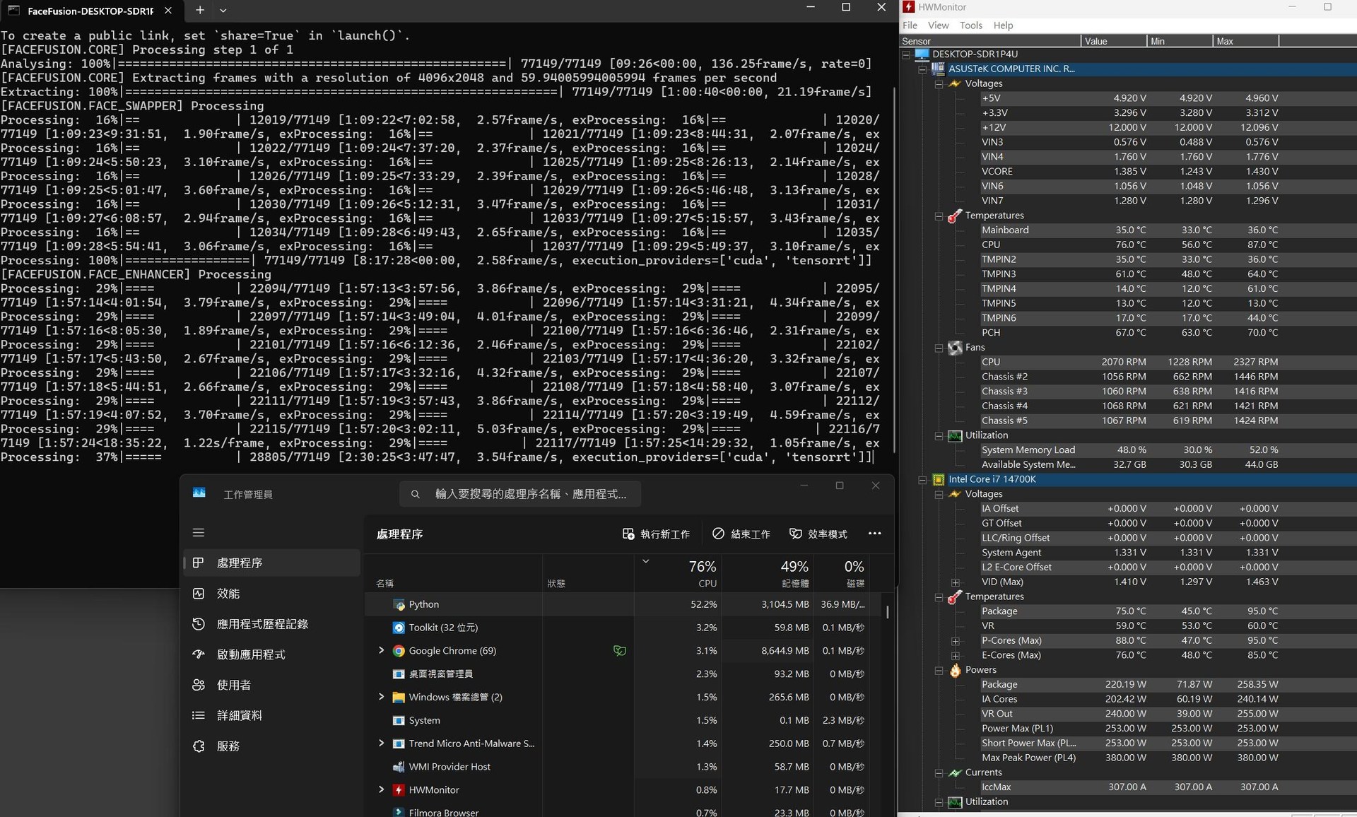
Task: Click 執行新工作 button
Action: point(656,534)
